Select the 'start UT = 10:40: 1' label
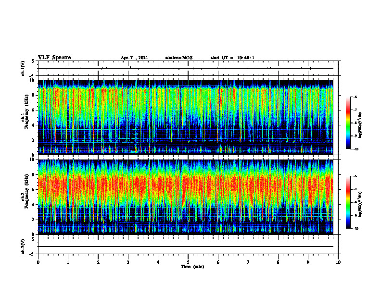The image size is (381, 294). 232,58
